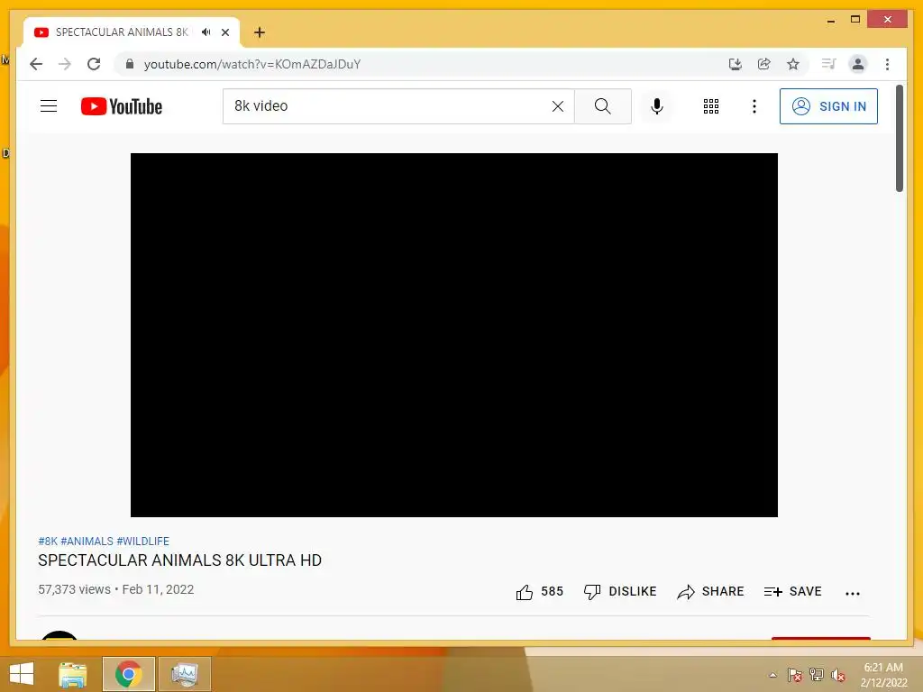Open the YouTube apps grid
This screenshot has width=923, height=692.
pos(711,106)
